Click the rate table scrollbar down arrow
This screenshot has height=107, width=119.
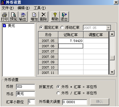coord(112,72)
